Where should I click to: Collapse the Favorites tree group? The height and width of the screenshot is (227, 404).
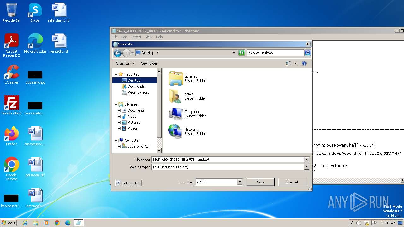coord(116,74)
